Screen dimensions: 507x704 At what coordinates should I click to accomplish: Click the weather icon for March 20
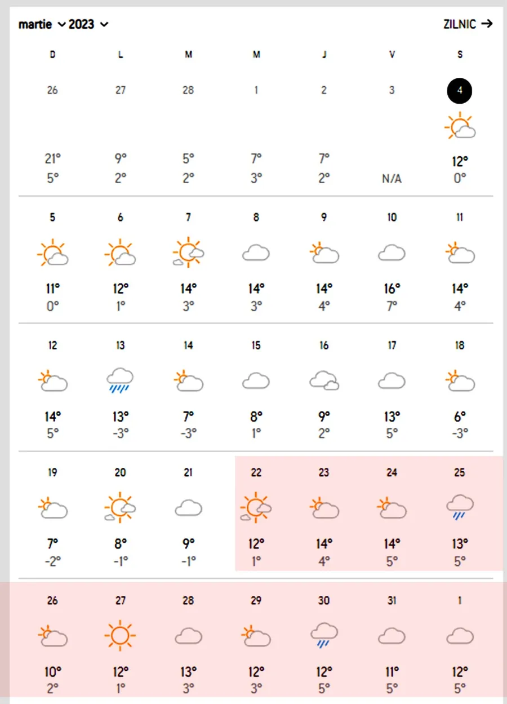pyautogui.click(x=120, y=507)
